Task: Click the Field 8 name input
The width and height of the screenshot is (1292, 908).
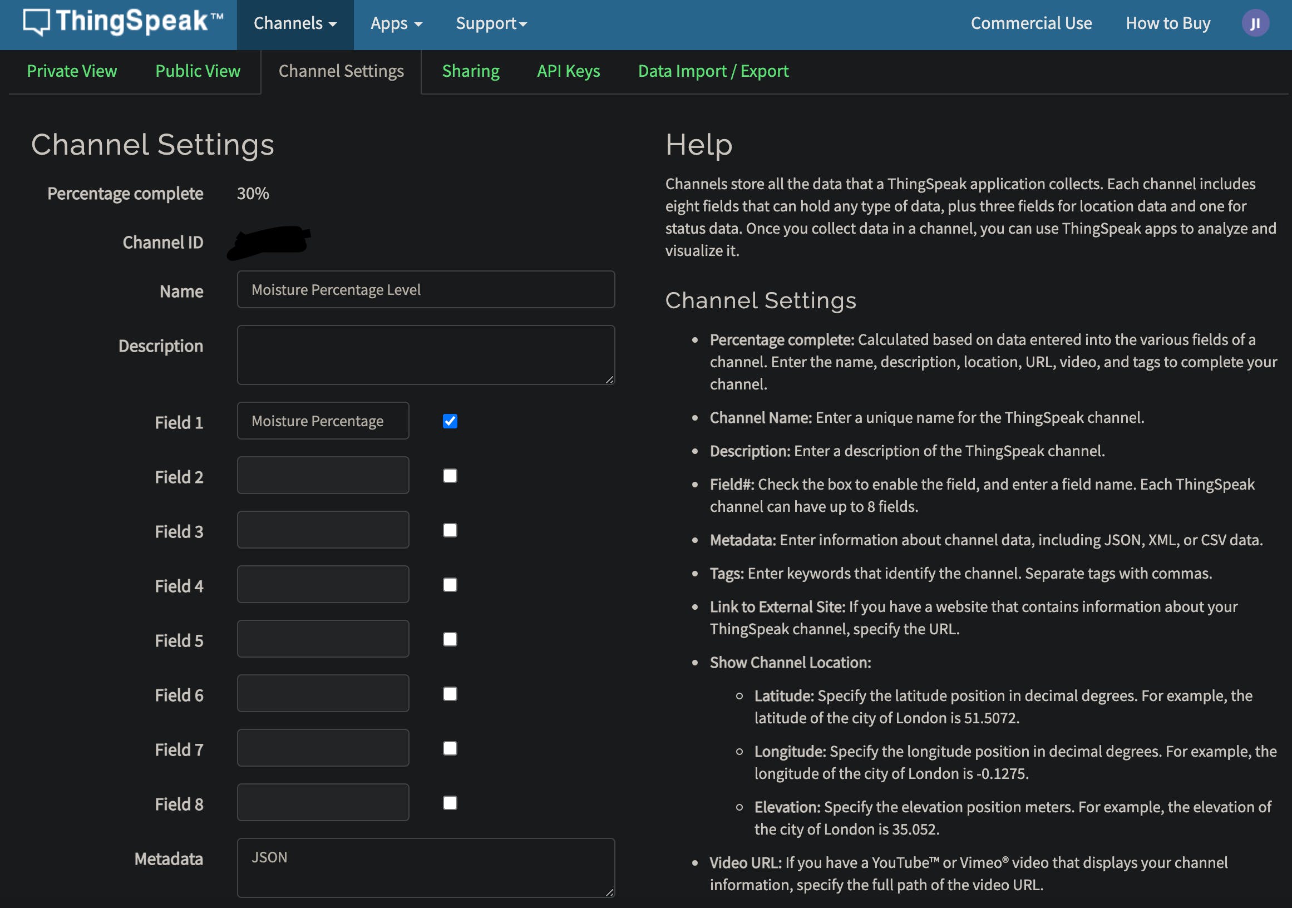Action: point(323,803)
